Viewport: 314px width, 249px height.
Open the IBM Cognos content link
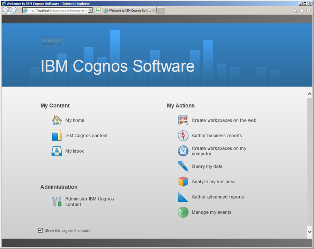point(87,136)
